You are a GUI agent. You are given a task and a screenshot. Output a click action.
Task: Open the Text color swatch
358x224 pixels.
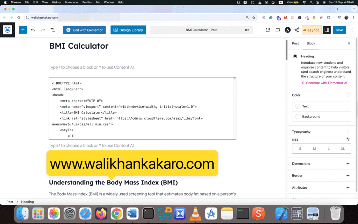tap(321, 106)
